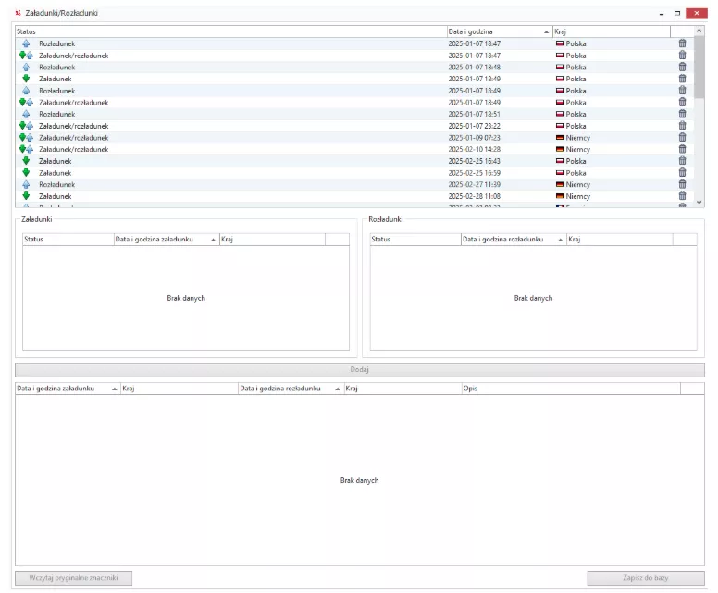The height and width of the screenshot is (593, 718).
Task: Click the German flag in 2025-02-10 14:28 row
Action: [560, 149]
